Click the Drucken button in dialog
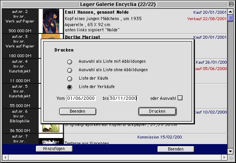 [x=157, y=111]
